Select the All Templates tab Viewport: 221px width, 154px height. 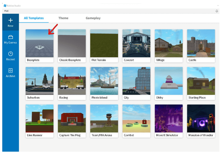pos(34,18)
